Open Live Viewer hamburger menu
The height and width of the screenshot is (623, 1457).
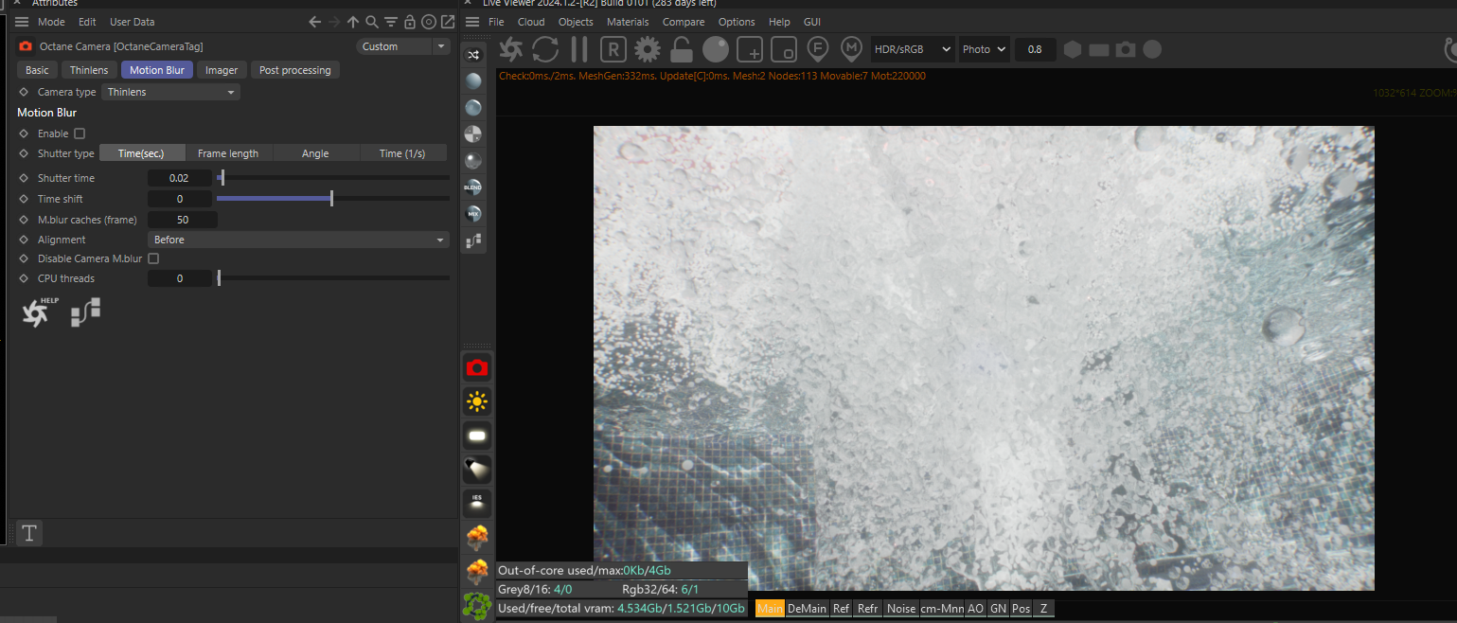coord(471,22)
